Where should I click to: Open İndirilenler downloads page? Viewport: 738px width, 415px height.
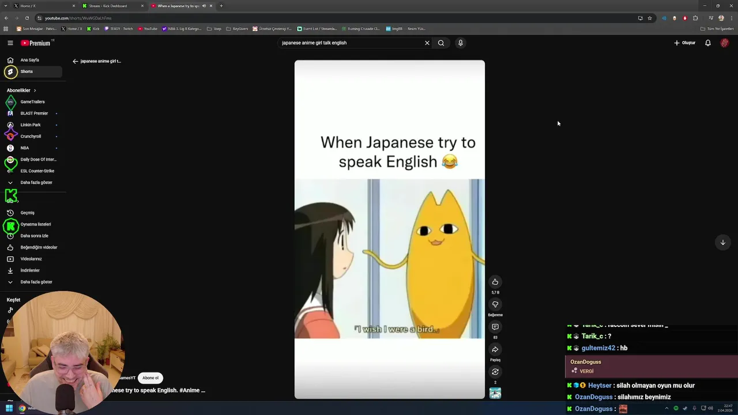[32, 270]
